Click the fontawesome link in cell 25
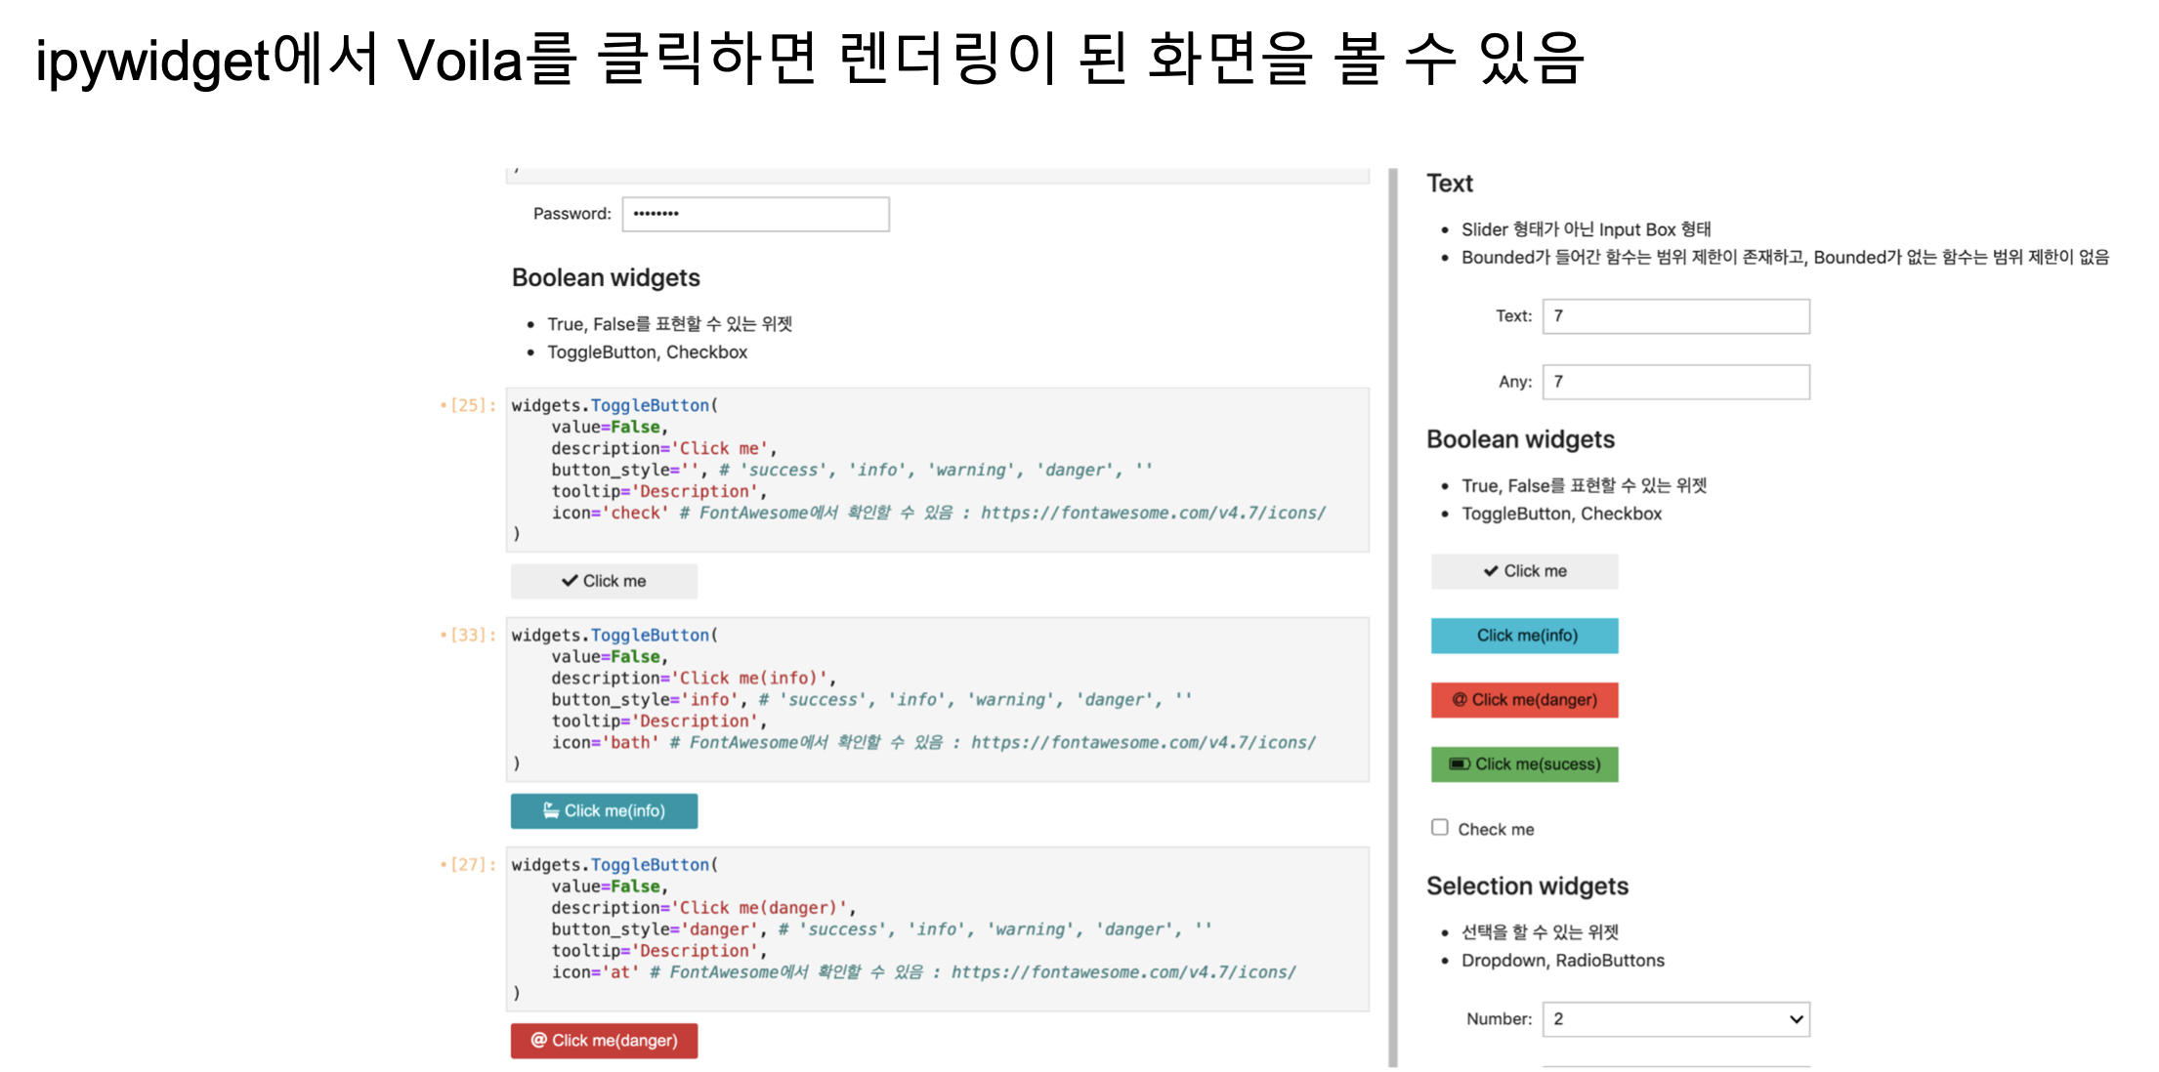The height and width of the screenshot is (1072, 2159). click(x=1153, y=513)
